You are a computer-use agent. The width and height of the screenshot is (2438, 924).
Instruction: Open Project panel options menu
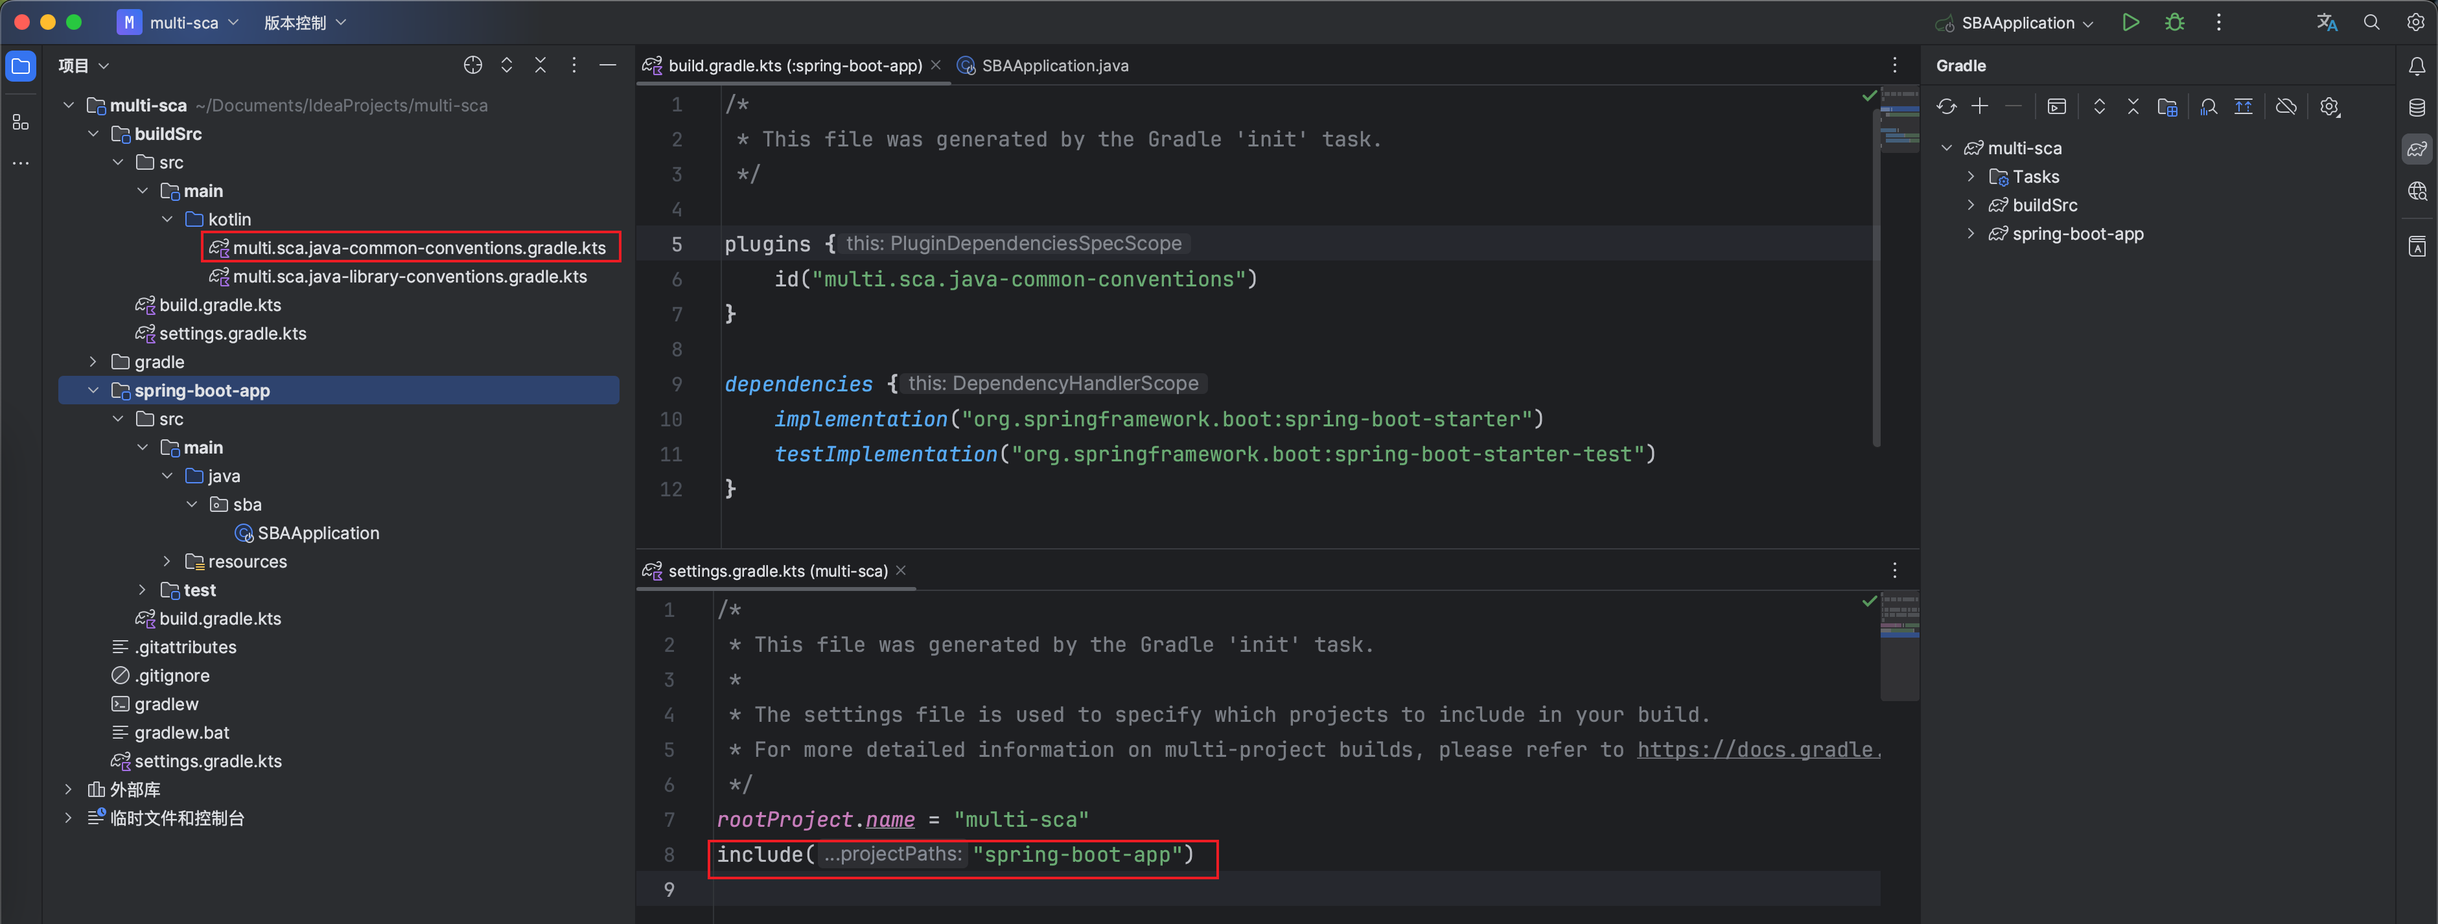(574, 65)
